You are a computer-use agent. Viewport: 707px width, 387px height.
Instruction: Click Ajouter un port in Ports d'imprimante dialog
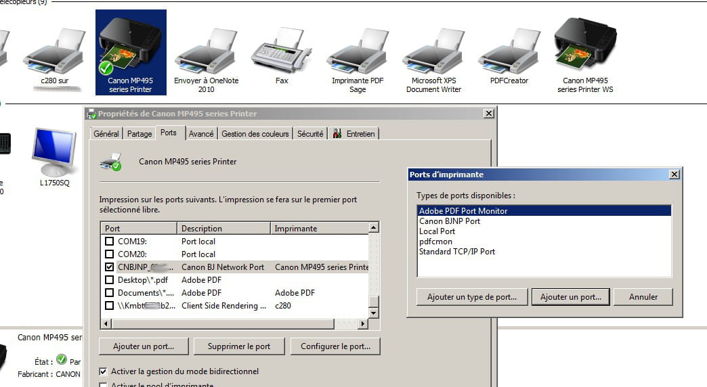click(x=571, y=297)
